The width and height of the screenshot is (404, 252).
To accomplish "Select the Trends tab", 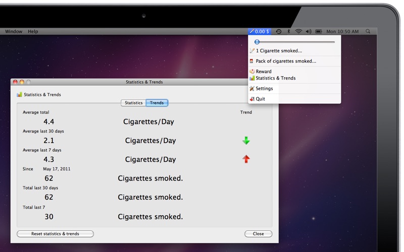I will tap(157, 103).
